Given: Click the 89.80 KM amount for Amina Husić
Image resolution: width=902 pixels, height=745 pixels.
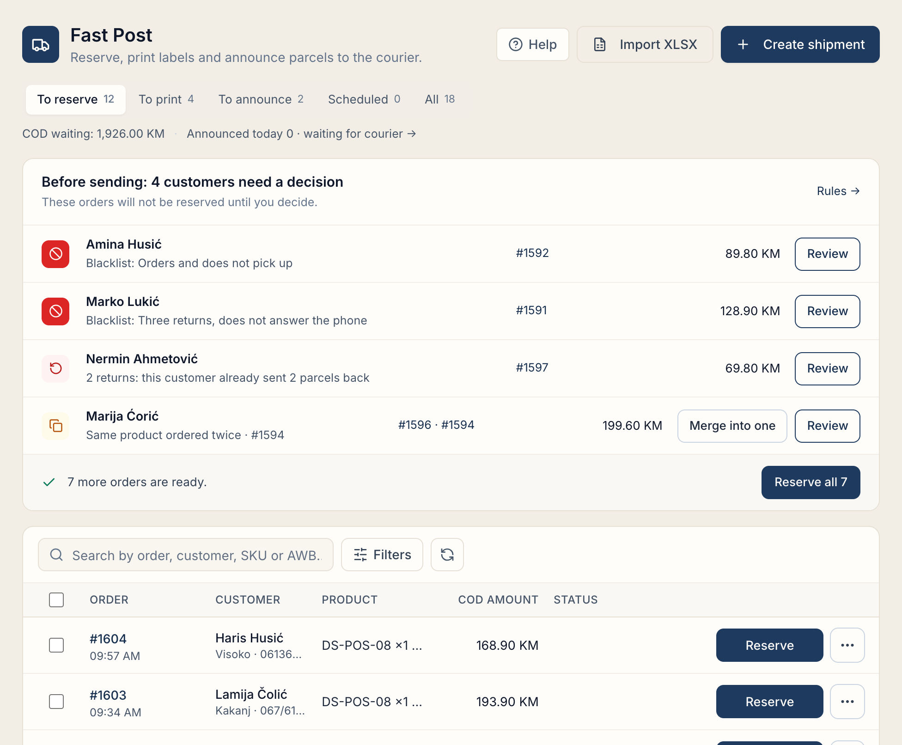Looking at the screenshot, I should click(x=753, y=254).
